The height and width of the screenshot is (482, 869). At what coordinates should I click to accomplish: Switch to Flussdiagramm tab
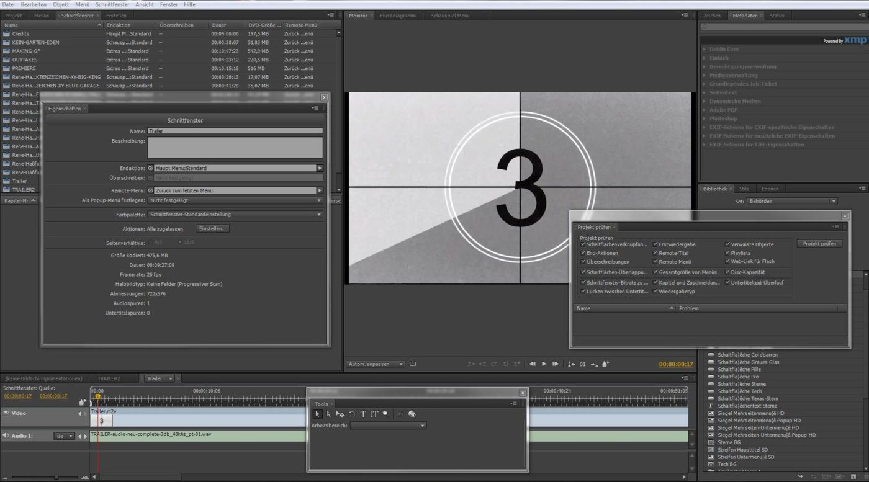coord(398,15)
